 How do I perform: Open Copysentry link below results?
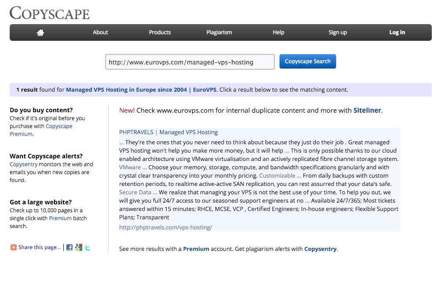pyautogui.click(x=321, y=249)
